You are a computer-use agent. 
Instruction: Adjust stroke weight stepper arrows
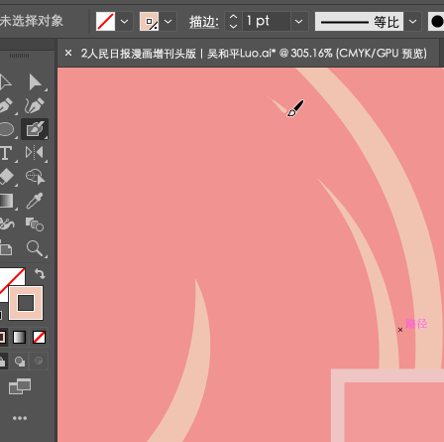point(233,22)
